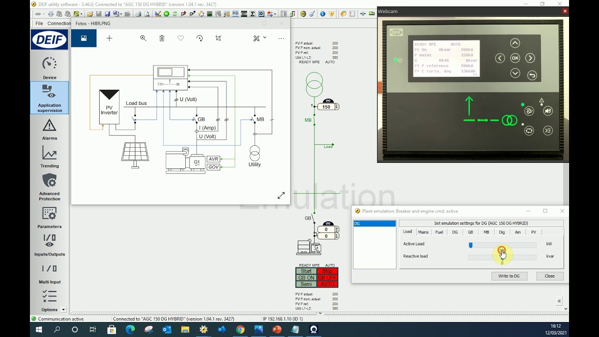This screenshot has height=337, width=599.
Task: Click the Start engine button
Action: 306,271
